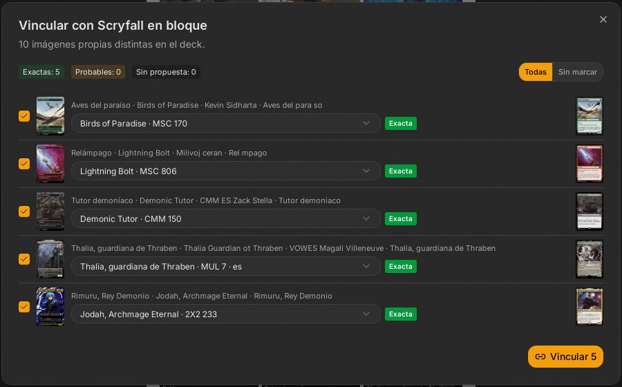Toggle the Jodah, Archmage Eternal checkbox

pos(24,307)
